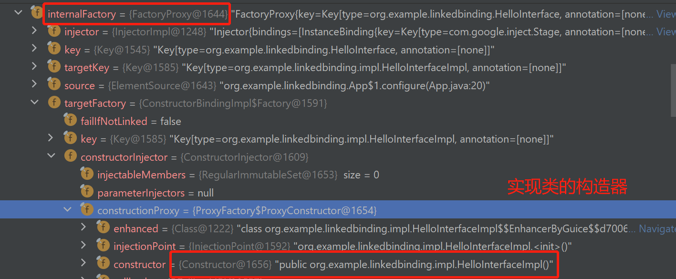Select the Key@1585 value under targetFactory
The height and width of the screenshot is (279, 676).
pyautogui.click(x=362, y=139)
